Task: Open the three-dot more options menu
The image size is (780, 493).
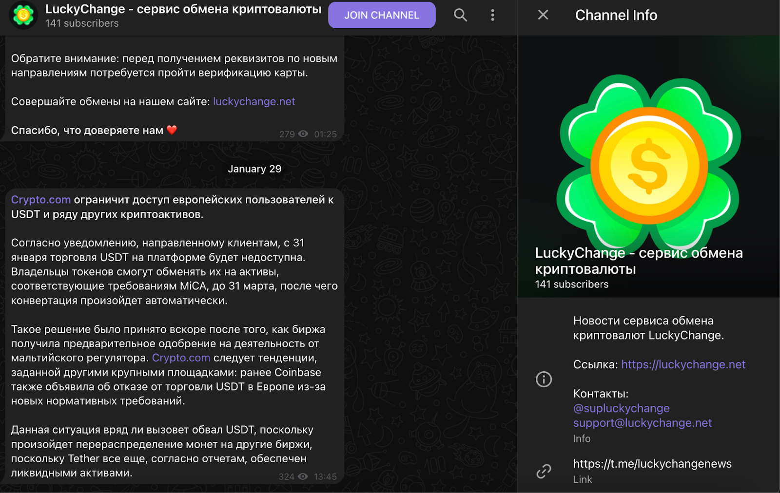Action: tap(492, 15)
